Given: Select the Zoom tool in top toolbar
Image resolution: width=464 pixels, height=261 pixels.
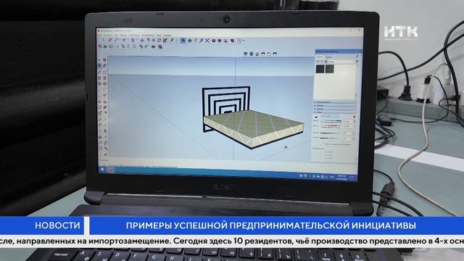Looking at the screenshot, I should [202, 41].
